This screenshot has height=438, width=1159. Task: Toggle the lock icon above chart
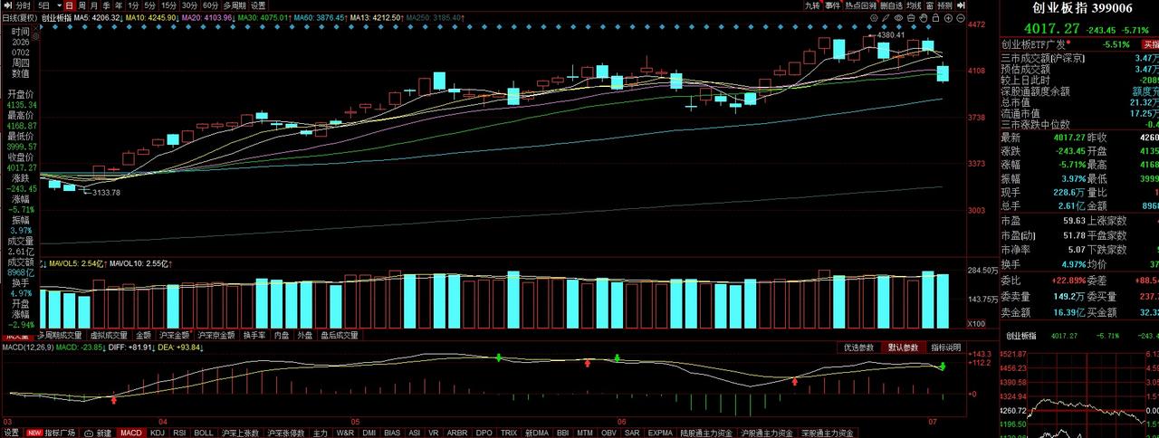pos(935,18)
